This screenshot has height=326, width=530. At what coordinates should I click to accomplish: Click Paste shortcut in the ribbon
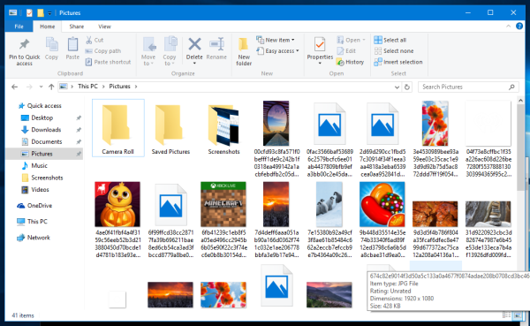108,62
